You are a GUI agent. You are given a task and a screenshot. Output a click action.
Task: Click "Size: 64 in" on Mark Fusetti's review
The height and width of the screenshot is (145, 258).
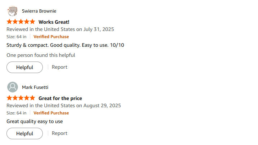[x=16, y=113]
